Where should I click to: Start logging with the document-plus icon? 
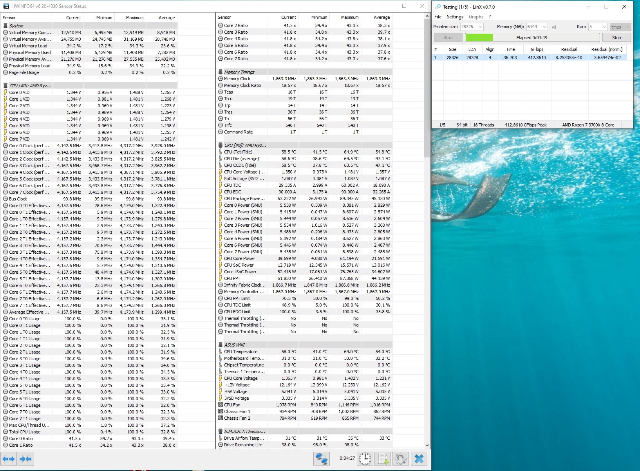tap(383, 458)
